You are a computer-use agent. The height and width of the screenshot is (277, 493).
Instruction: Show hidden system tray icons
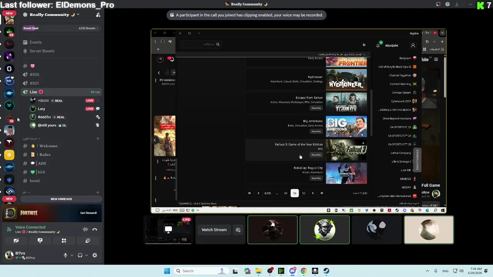[x=427, y=271]
